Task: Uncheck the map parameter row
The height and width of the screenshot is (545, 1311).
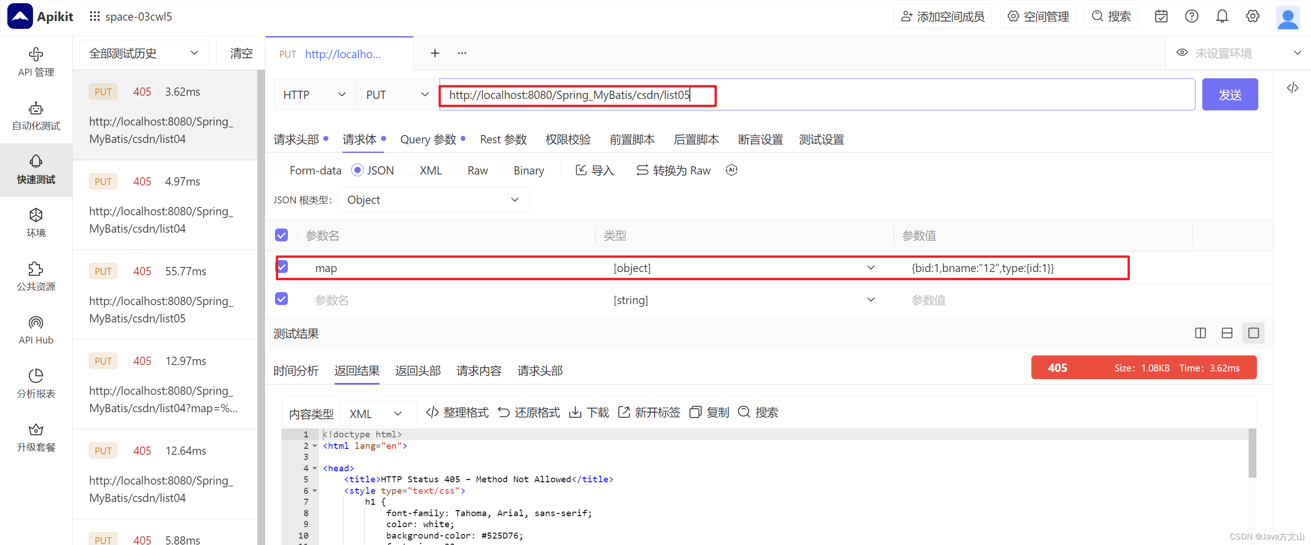Action: 281,267
